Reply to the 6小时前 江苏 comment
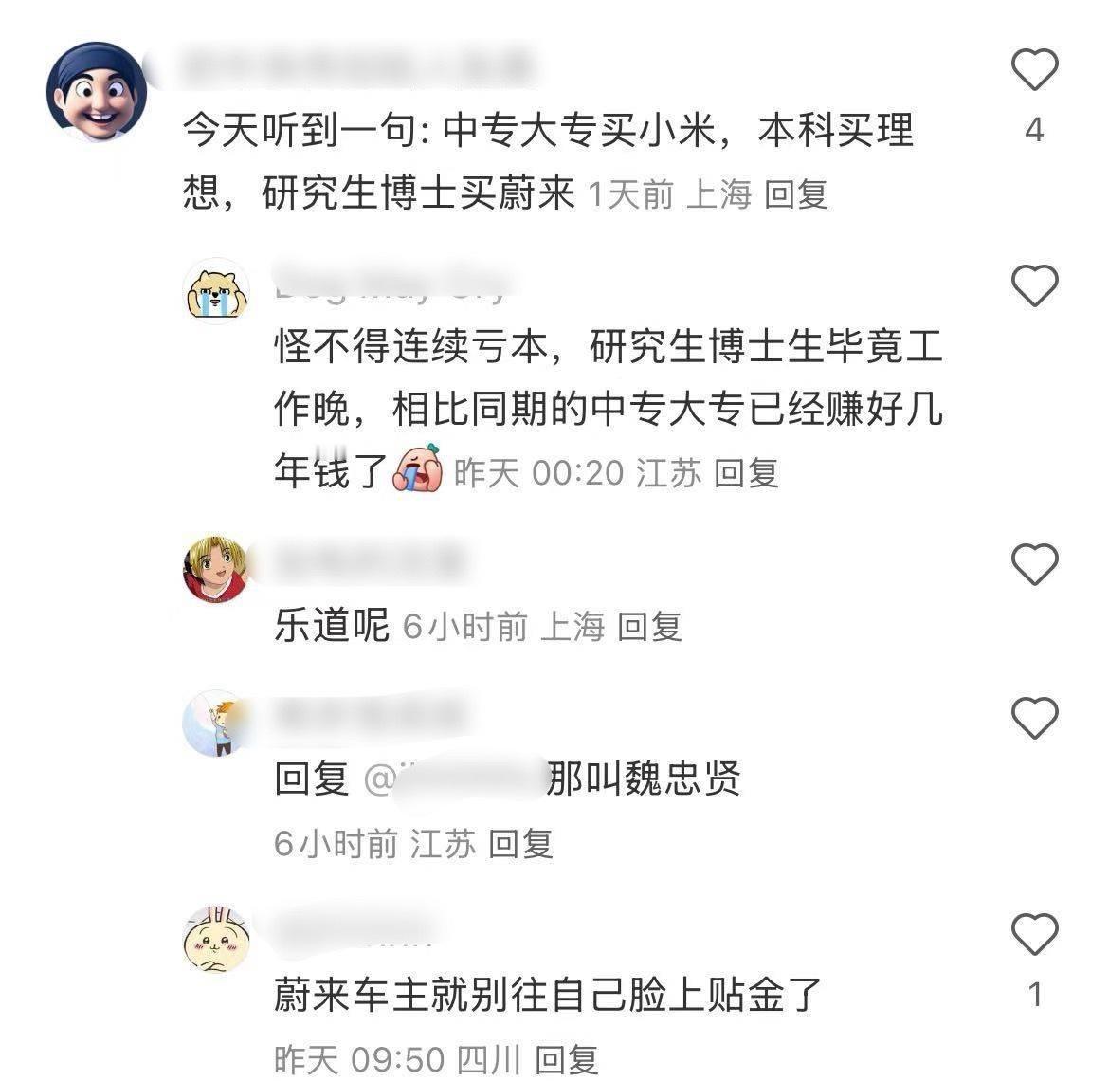 pyautogui.click(x=520, y=844)
